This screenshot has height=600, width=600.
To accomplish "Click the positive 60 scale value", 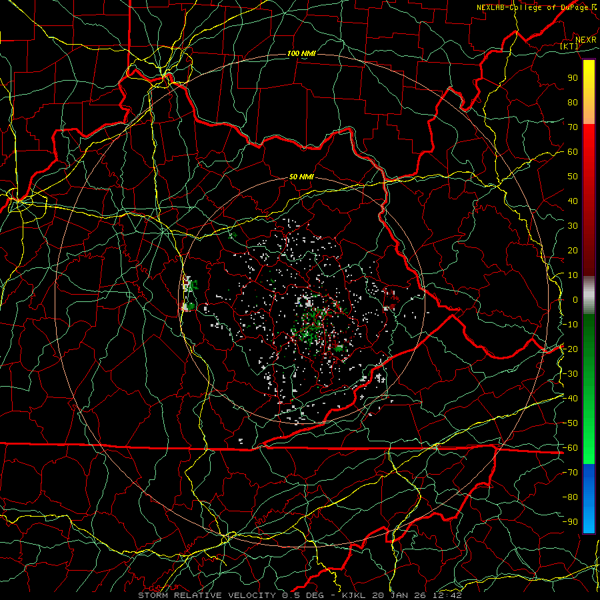I will coord(573,151).
